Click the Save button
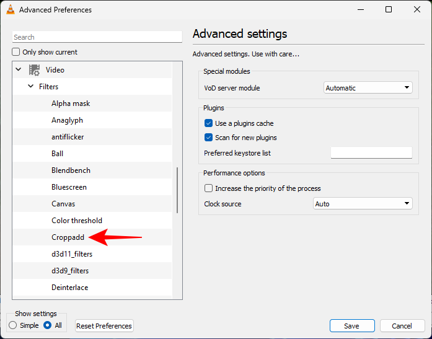 [351, 326]
